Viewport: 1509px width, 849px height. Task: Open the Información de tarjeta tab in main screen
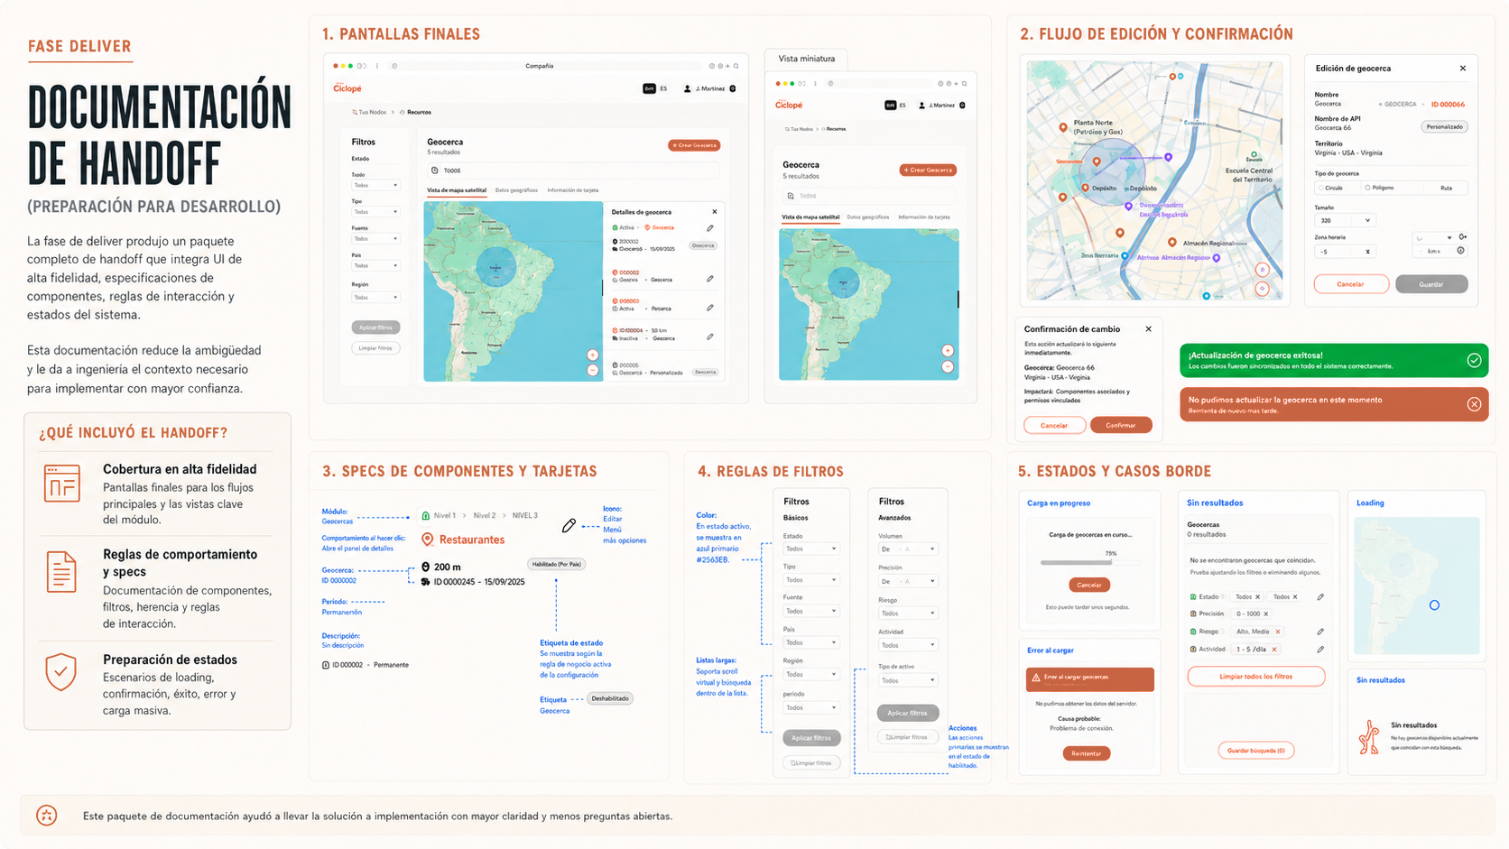(x=573, y=190)
